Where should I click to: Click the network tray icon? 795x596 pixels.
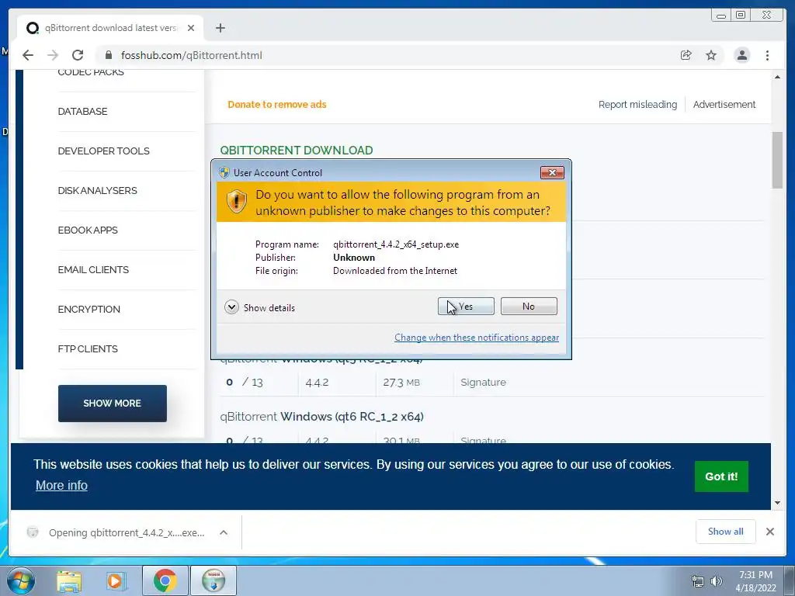coord(698,581)
